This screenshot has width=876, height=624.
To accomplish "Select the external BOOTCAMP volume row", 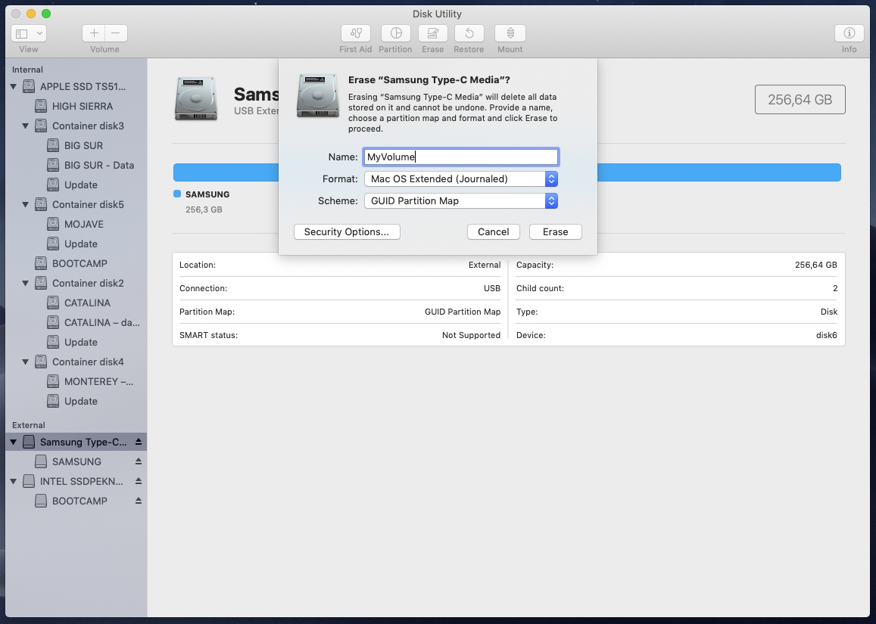I will point(76,501).
